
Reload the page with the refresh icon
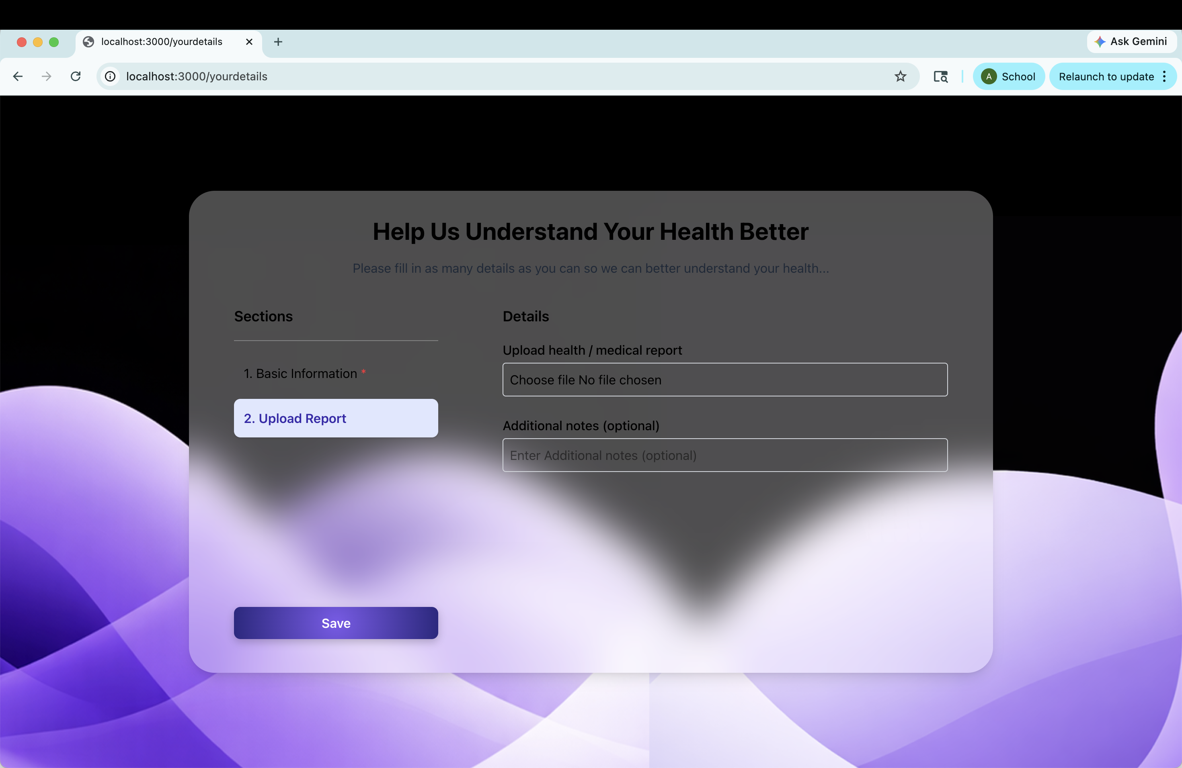pos(76,76)
